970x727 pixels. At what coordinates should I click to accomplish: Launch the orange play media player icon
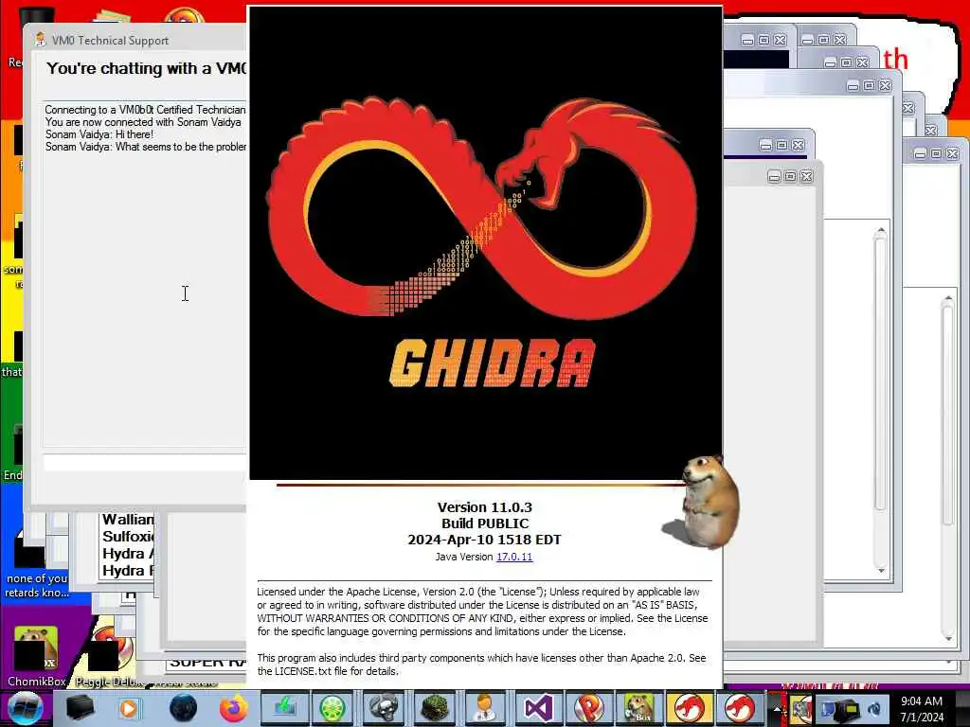pos(130,708)
